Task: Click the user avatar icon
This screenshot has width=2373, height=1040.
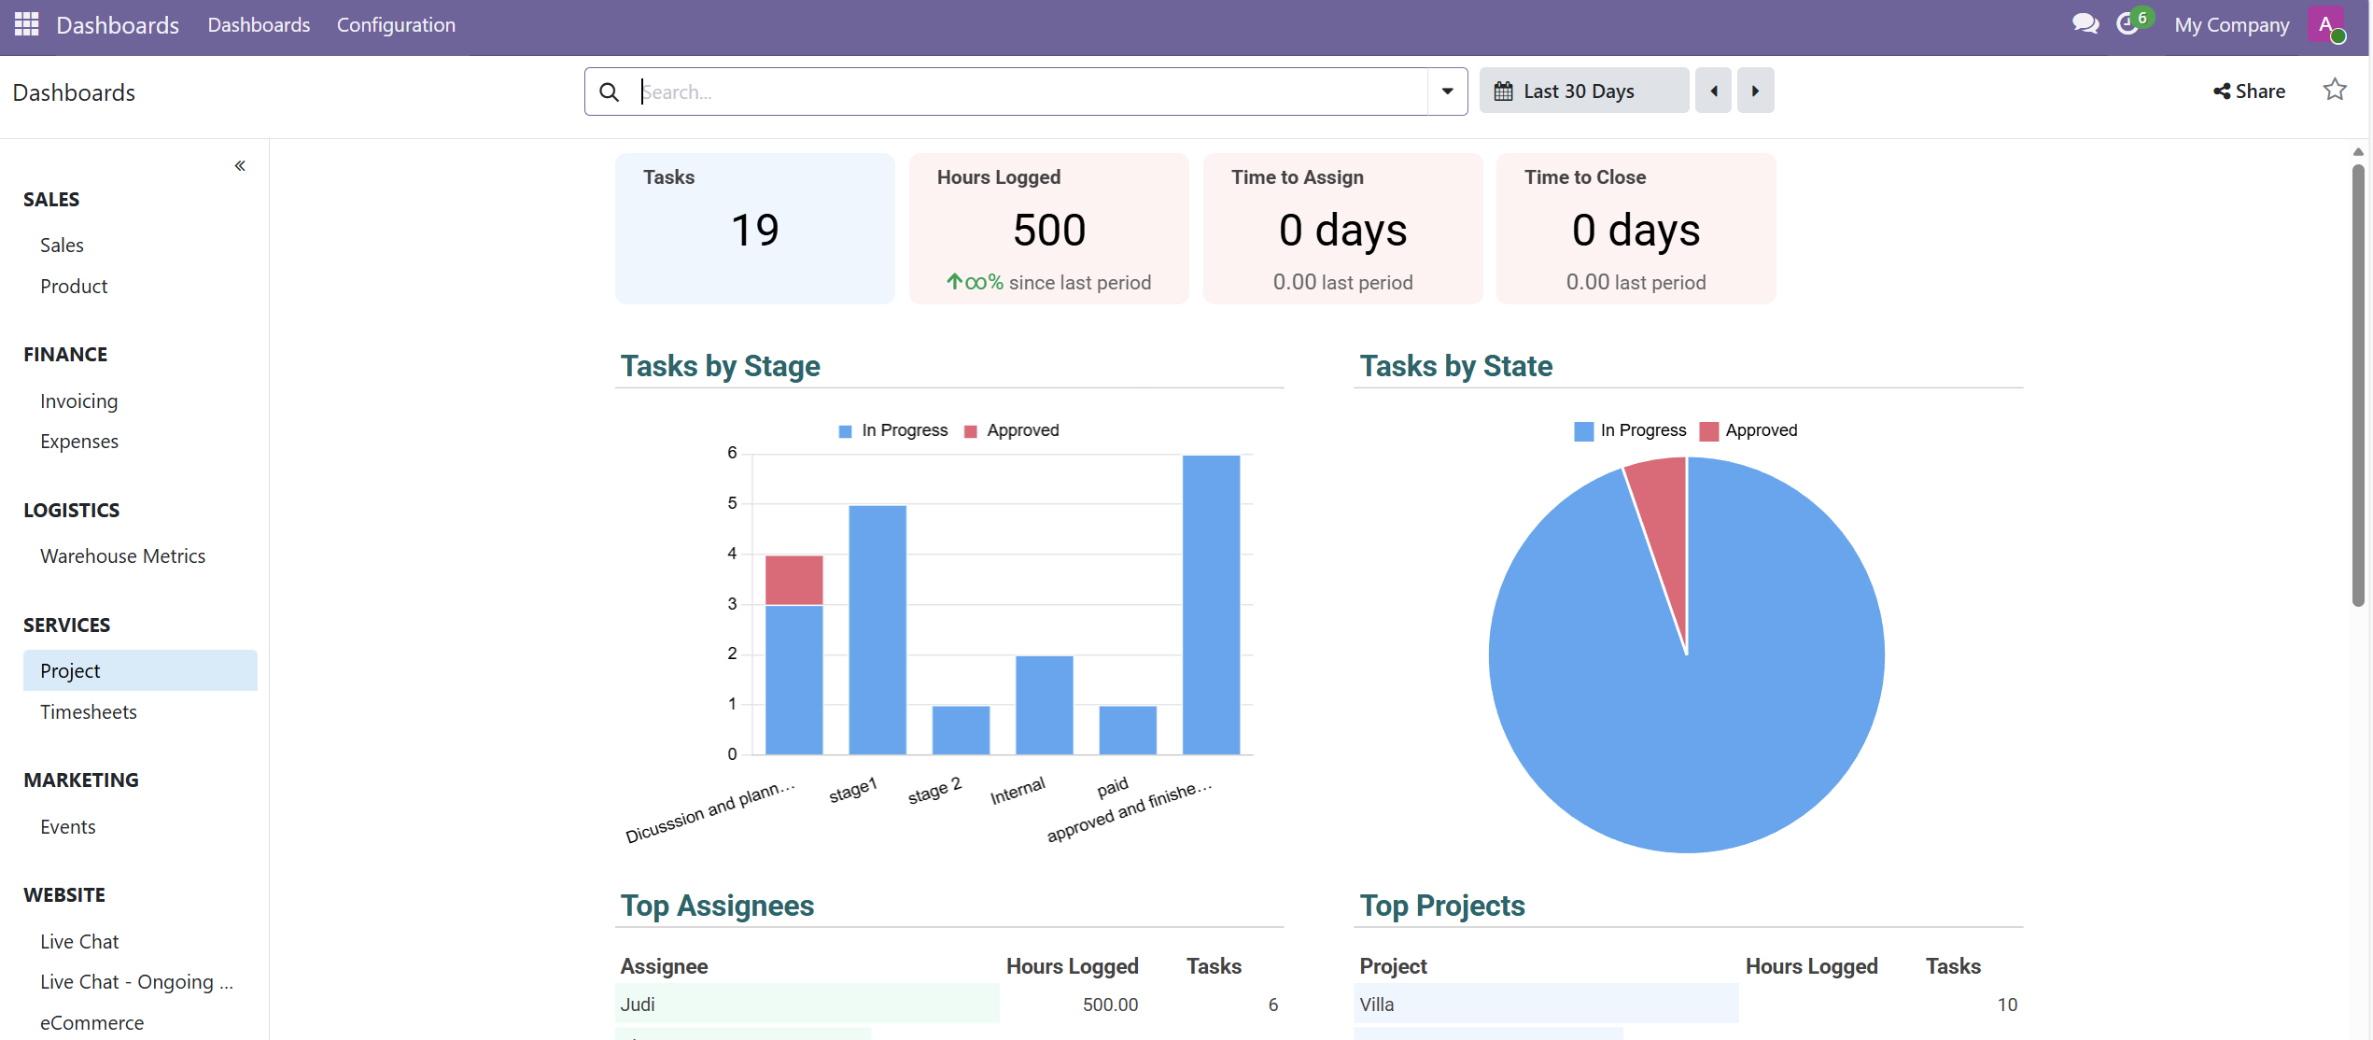Action: coord(2326,24)
